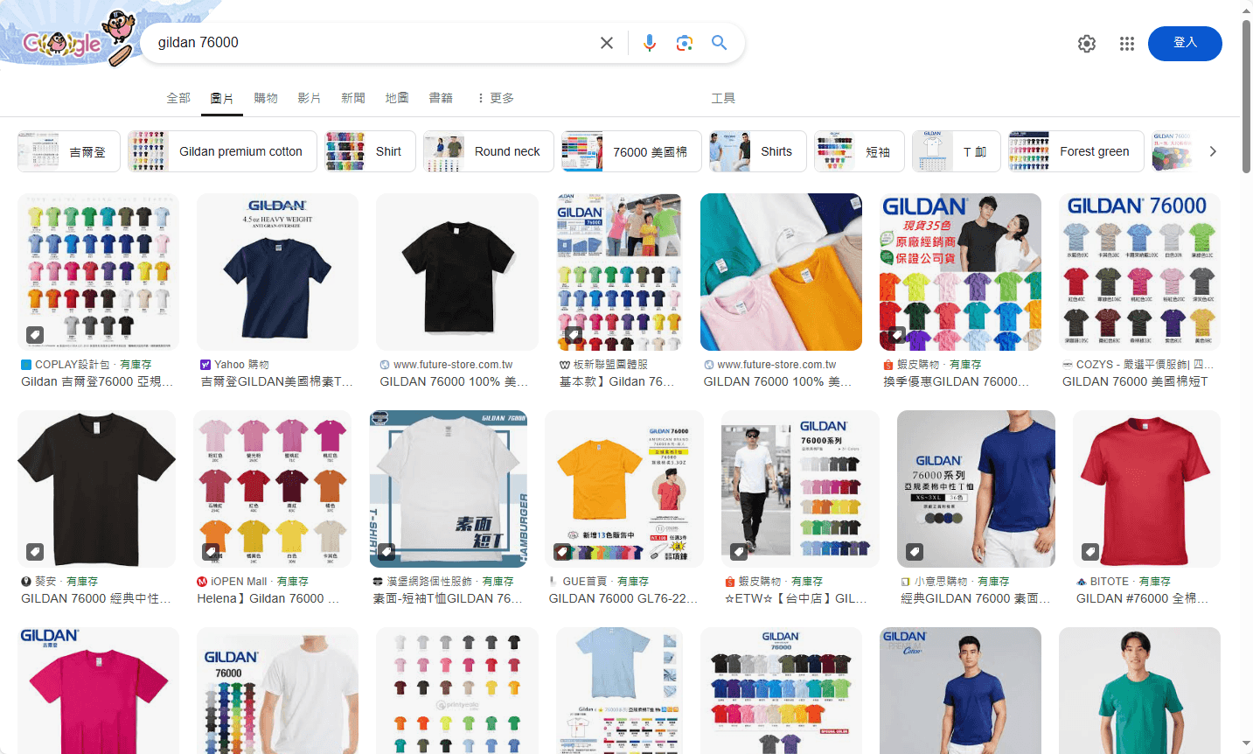Open the Google apps grid icon
1253x754 pixels.
(x=1127, y=44)
